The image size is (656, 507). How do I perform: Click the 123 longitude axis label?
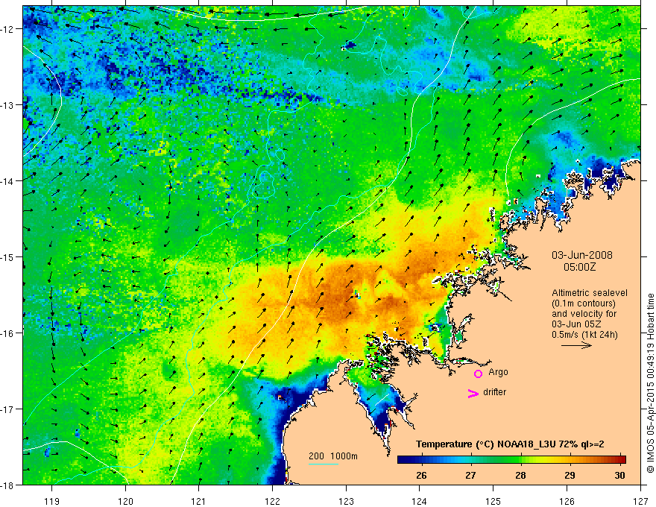click(346, 502)
